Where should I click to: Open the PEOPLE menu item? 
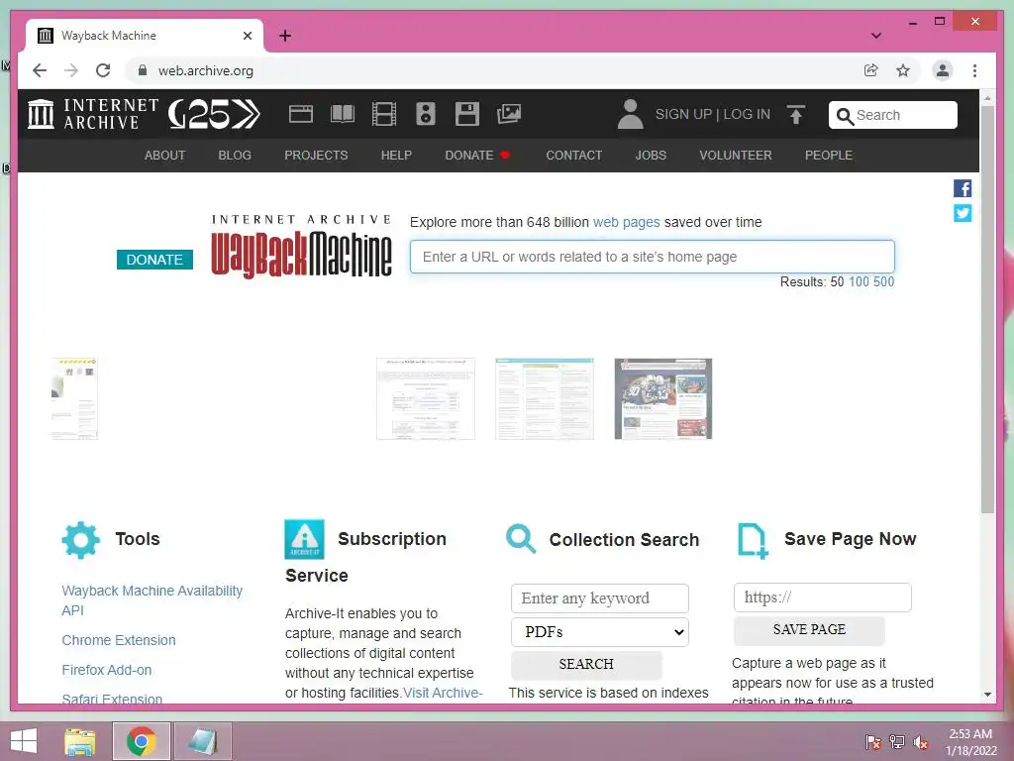coord(829,156)
